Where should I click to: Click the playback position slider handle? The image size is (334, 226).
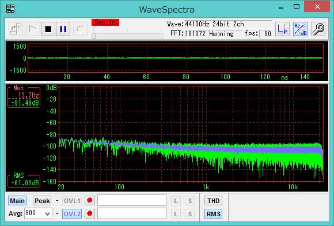point(93,36)
